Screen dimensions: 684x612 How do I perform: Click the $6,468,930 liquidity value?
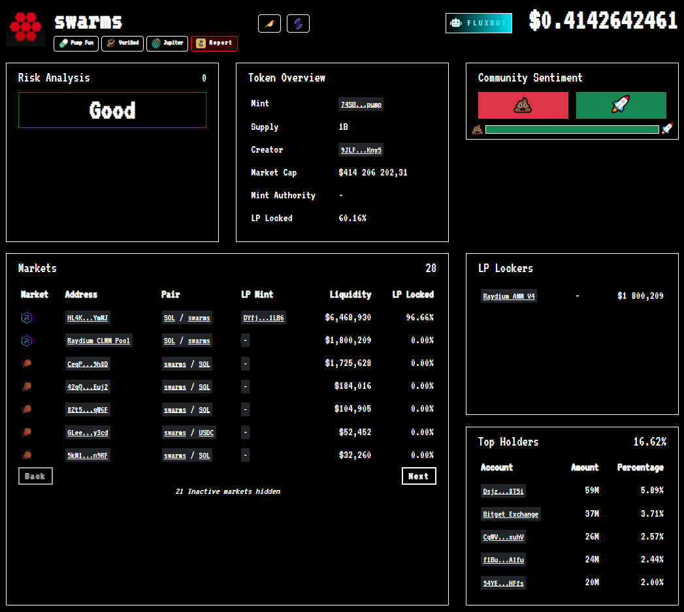348,318
